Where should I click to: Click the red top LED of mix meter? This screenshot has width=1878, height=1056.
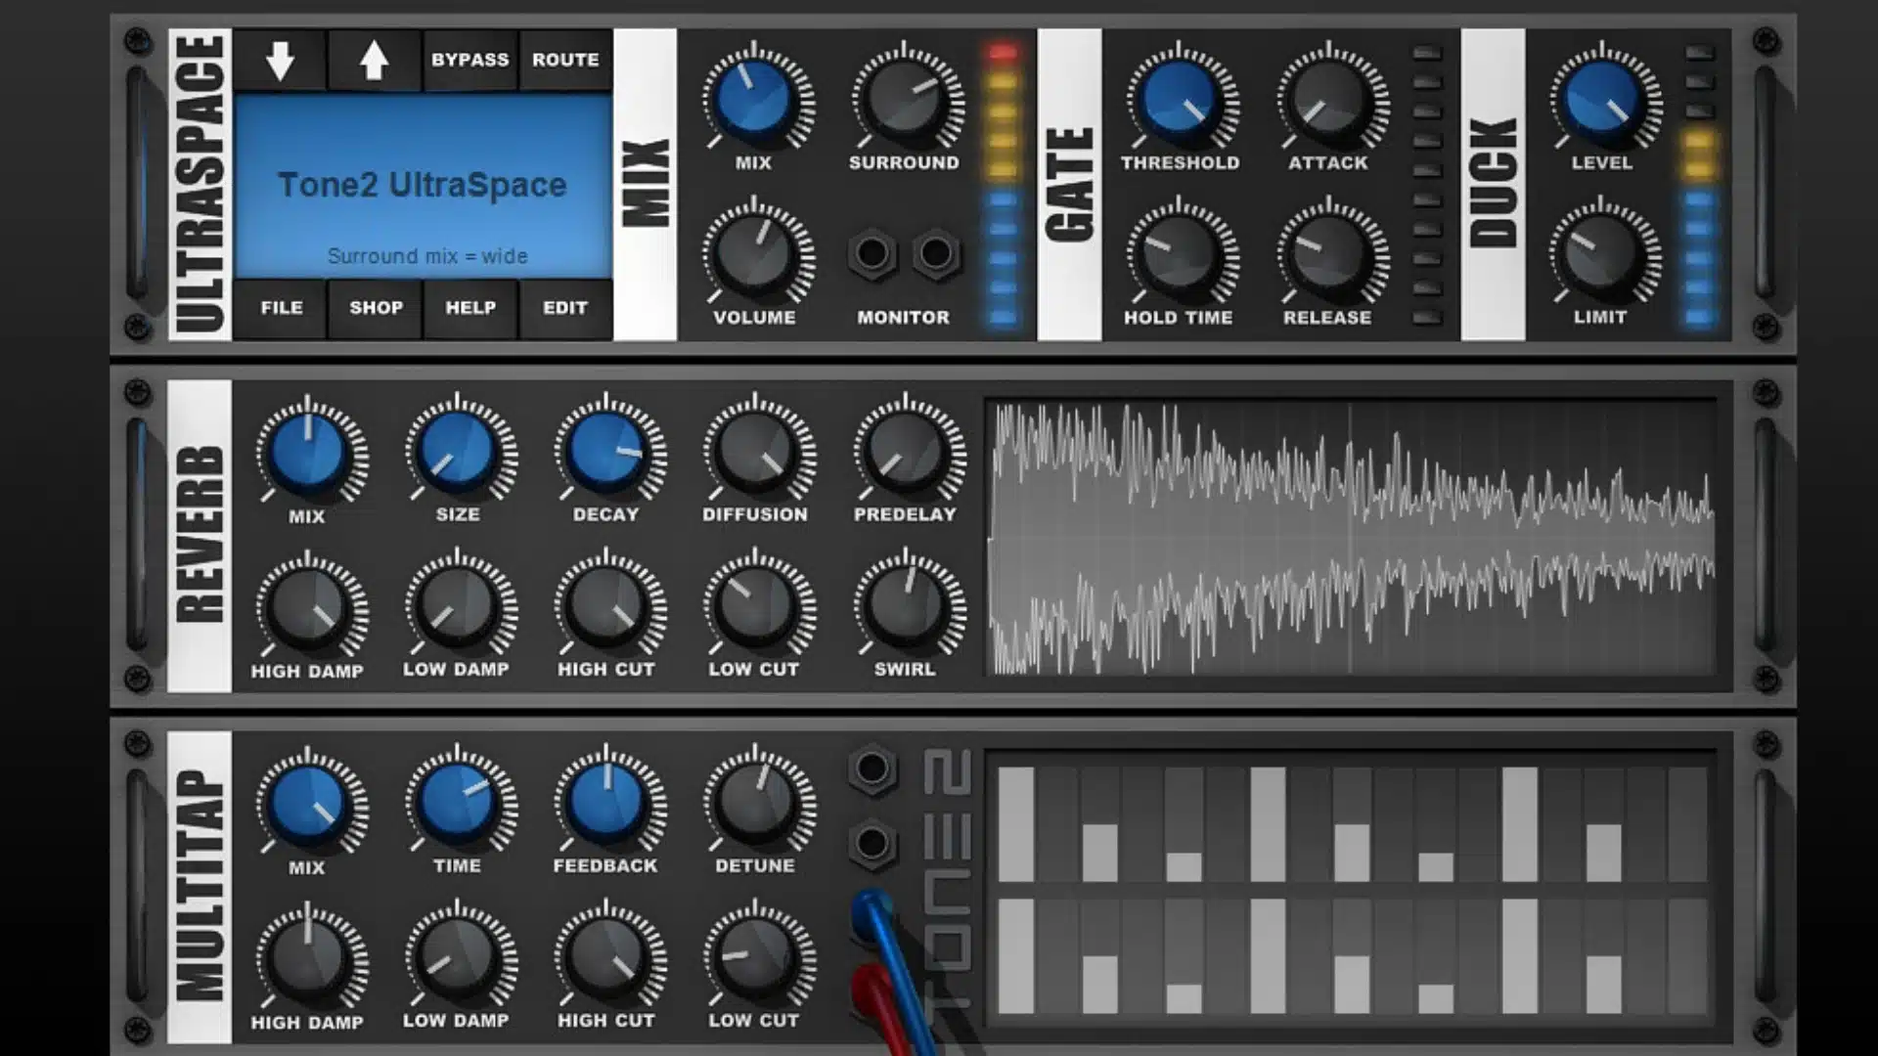click(x=1002, y=52)
